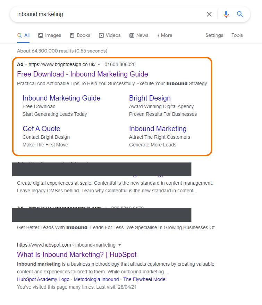Screen dimensions: 262x305
Task: Click the Images tab picture icon
Action: coord(40,35)
